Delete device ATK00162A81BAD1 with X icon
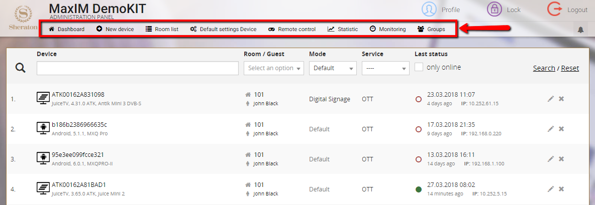The height and width of the screenshot is (205, 595). point(561,189)
